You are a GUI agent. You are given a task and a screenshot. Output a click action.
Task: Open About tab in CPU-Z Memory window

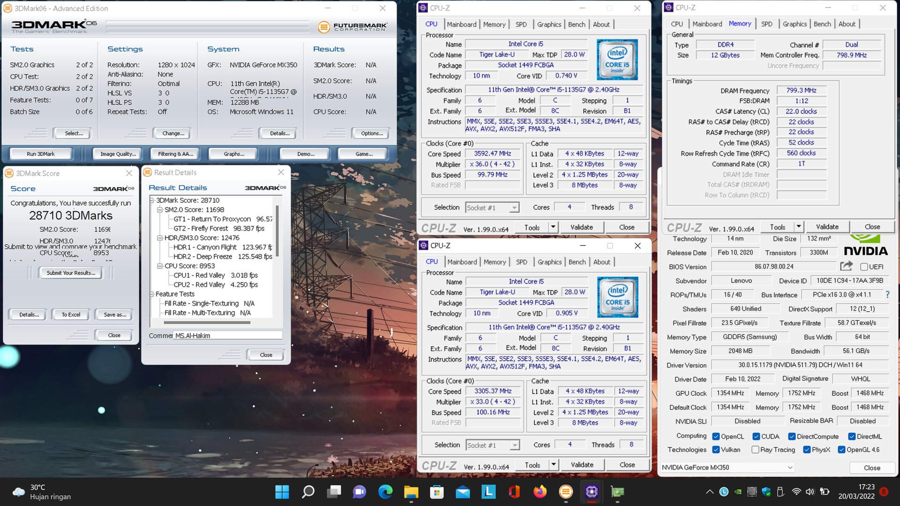point(847,24)
